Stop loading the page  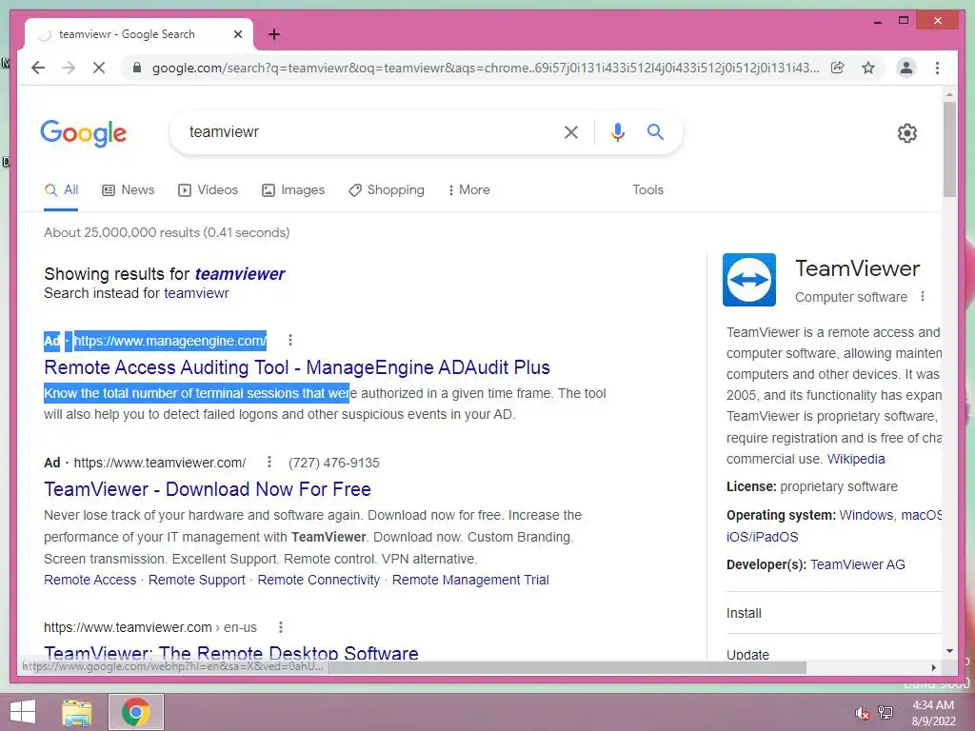(99, 68)
